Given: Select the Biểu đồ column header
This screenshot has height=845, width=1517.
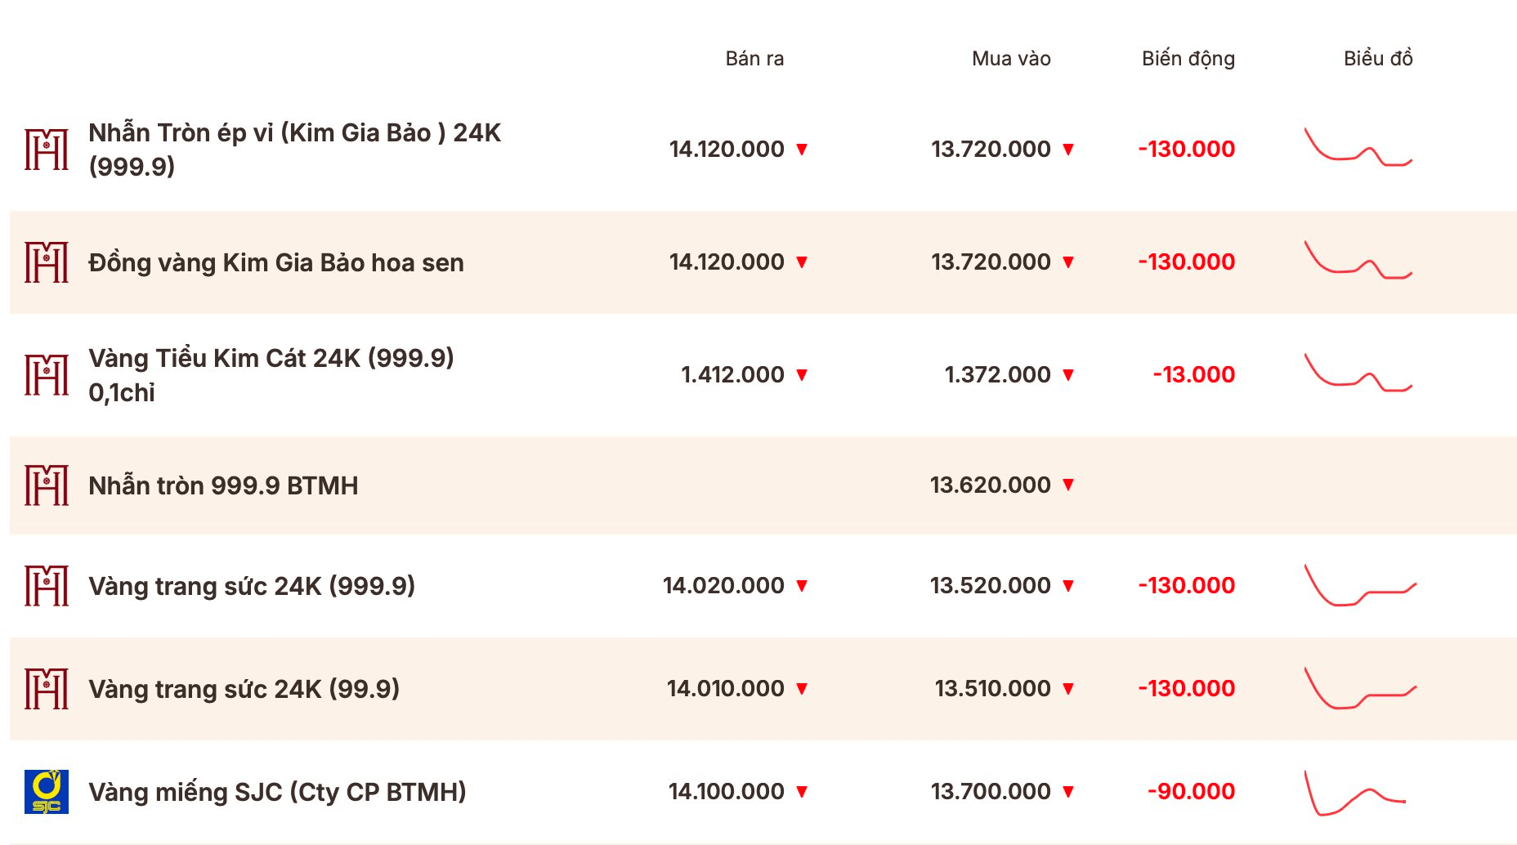Looking at the screenshot, I should pos(1378,59).
